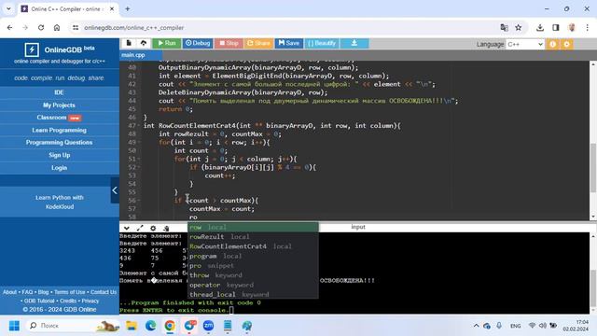
Task: Click the Share button
Action: point(258,44)
